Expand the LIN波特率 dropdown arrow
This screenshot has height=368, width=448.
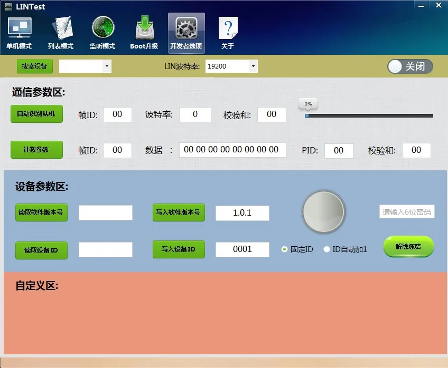(x=253, y=66)
